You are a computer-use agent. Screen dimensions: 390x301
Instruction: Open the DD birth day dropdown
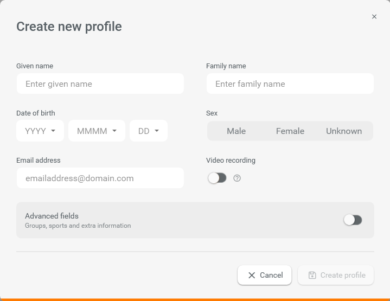pyautogui.click(x=149, y=131)
